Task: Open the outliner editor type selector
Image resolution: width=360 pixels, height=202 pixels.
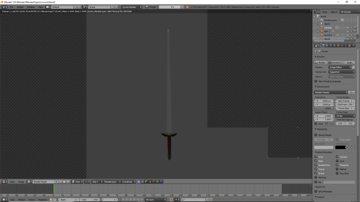Action: click(317, 12)
